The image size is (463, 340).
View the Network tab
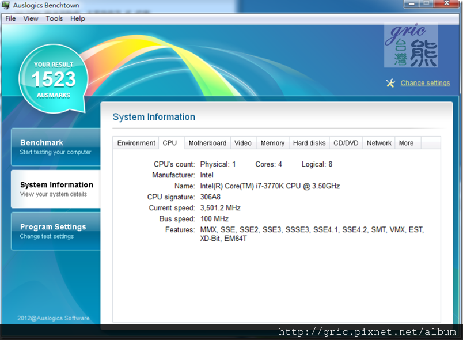coord(379,143)
